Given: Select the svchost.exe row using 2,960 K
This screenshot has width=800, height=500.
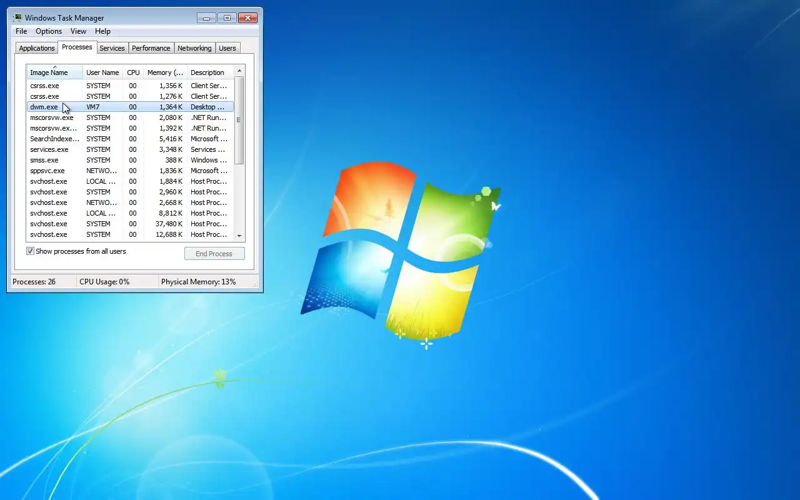Looking at the screenshot, I should 130,192.
